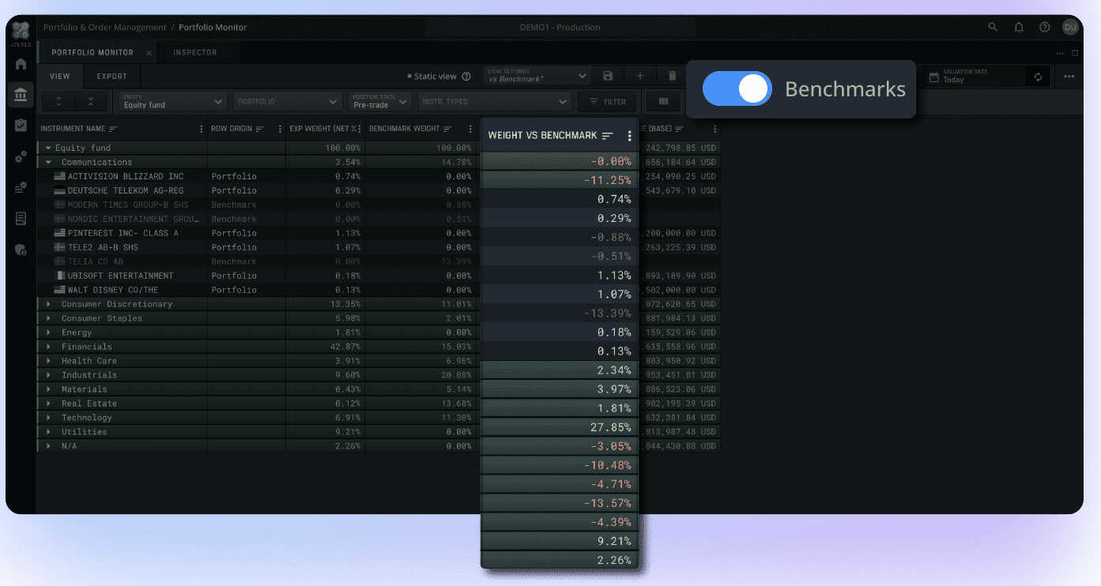This screenshot has width=1101, height=586.
Task: Open the document report sidebar icon
Action: pos(21,219)
